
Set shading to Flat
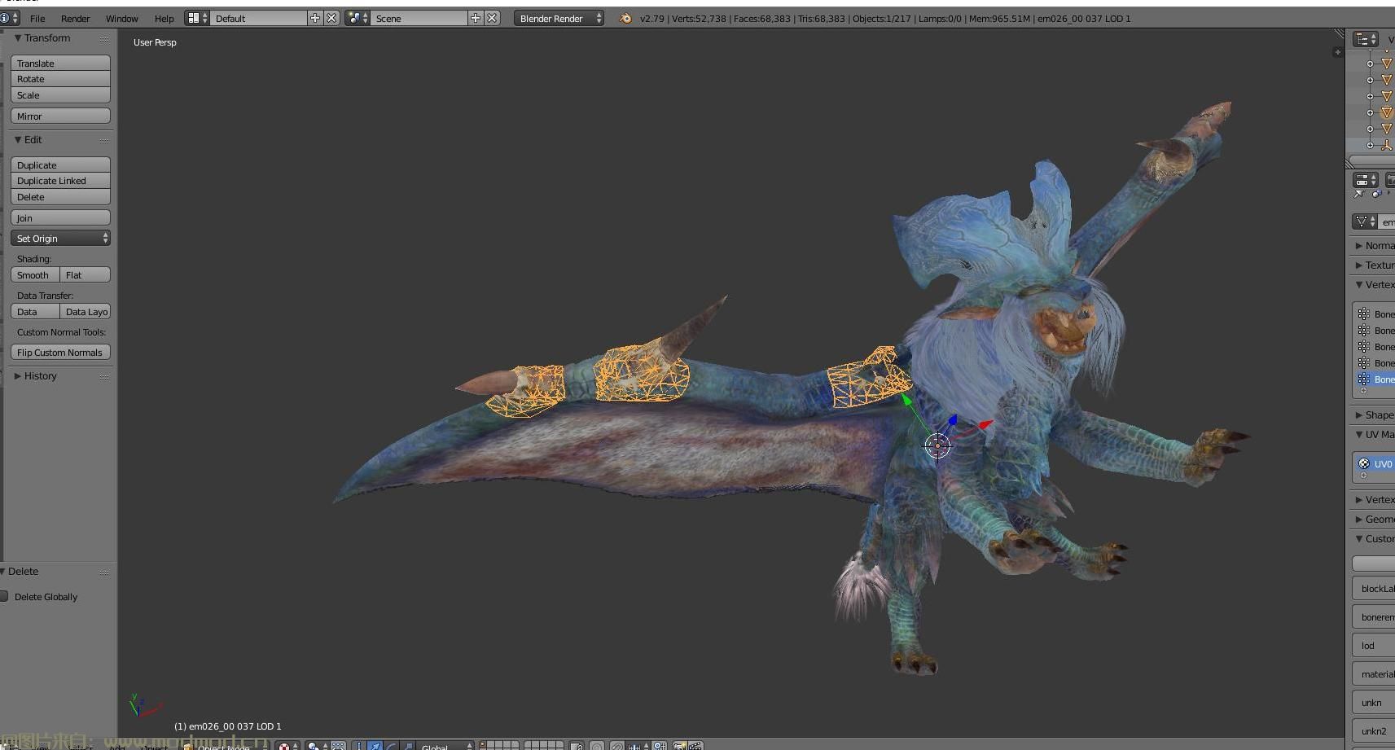coord(86,274)
